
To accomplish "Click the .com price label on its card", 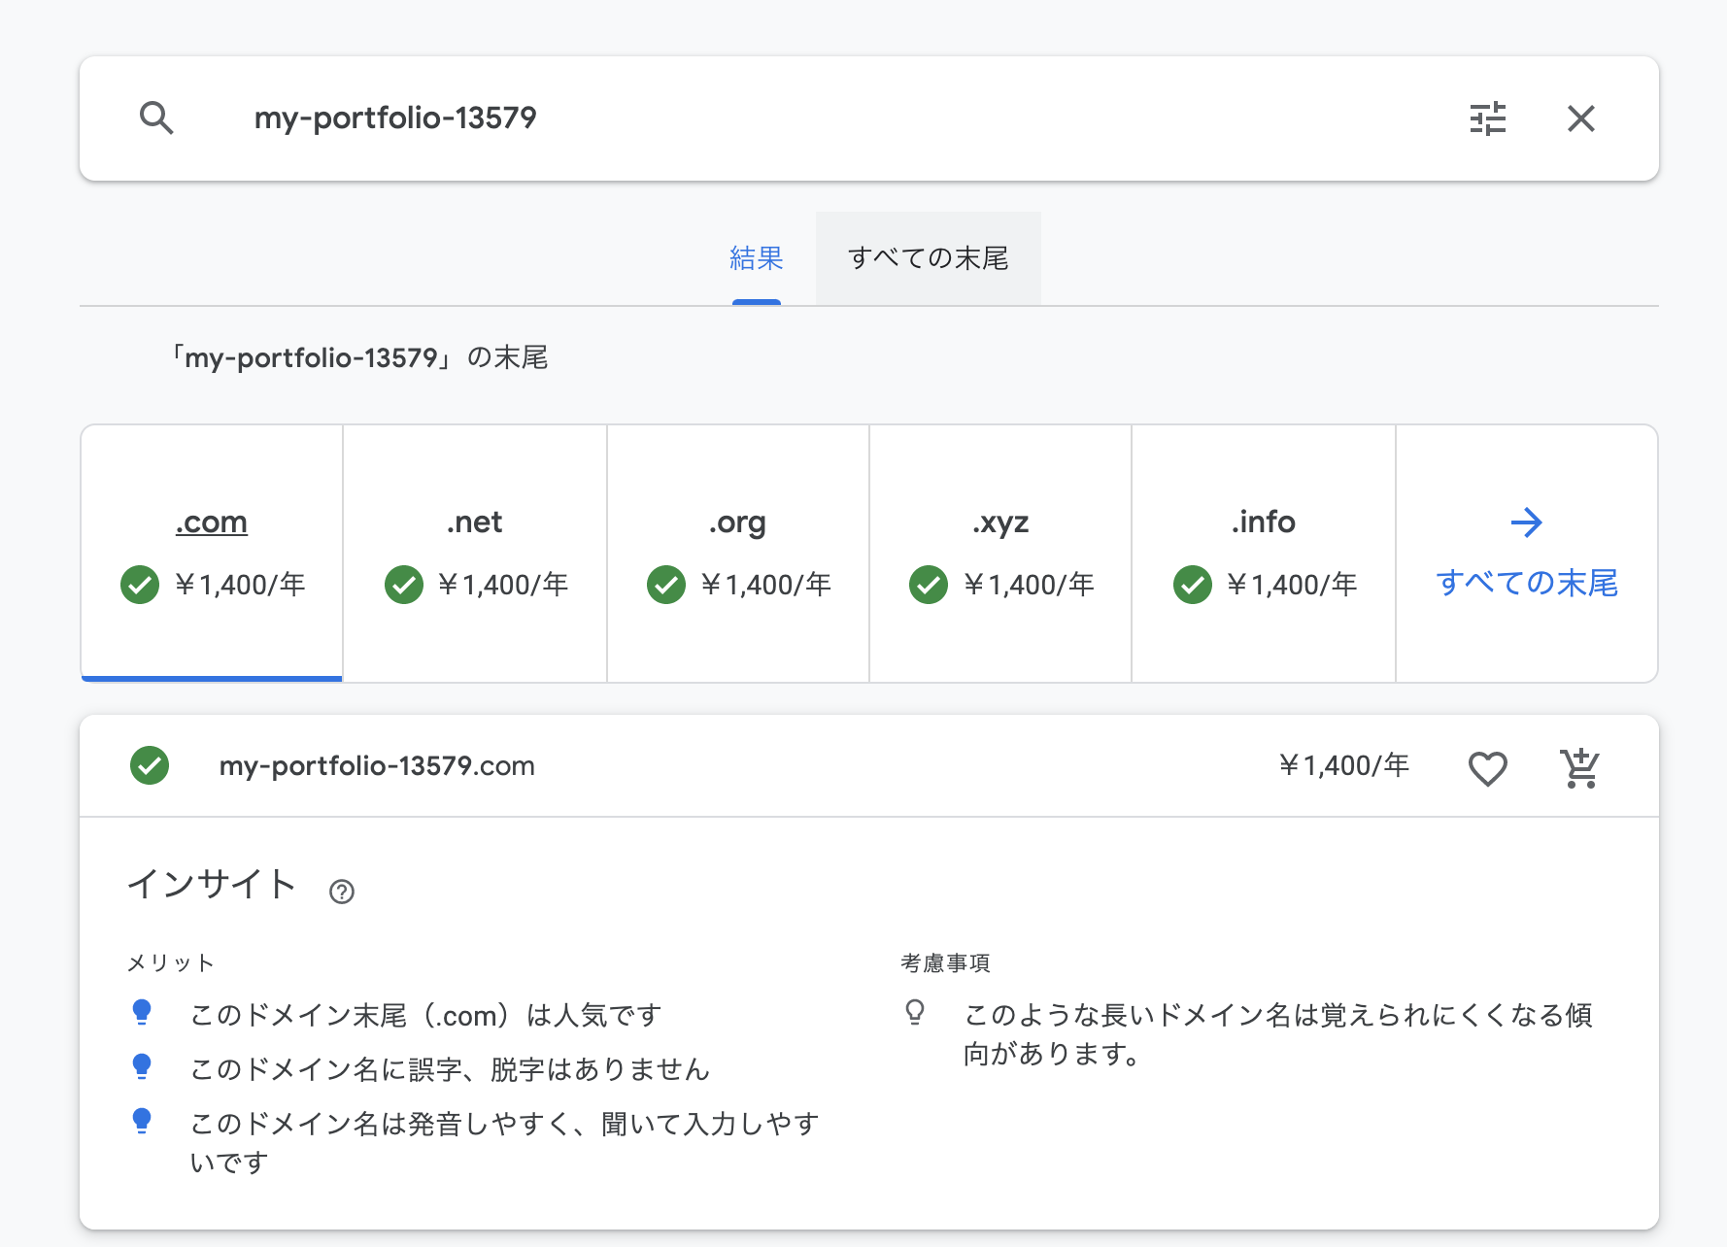I will click(x=240, y=585).
